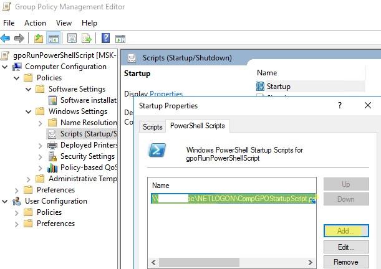Screen dimensions: 381x269
Task: Click the Policy-based QoS bar chart icon
Action: coord(52,168)
